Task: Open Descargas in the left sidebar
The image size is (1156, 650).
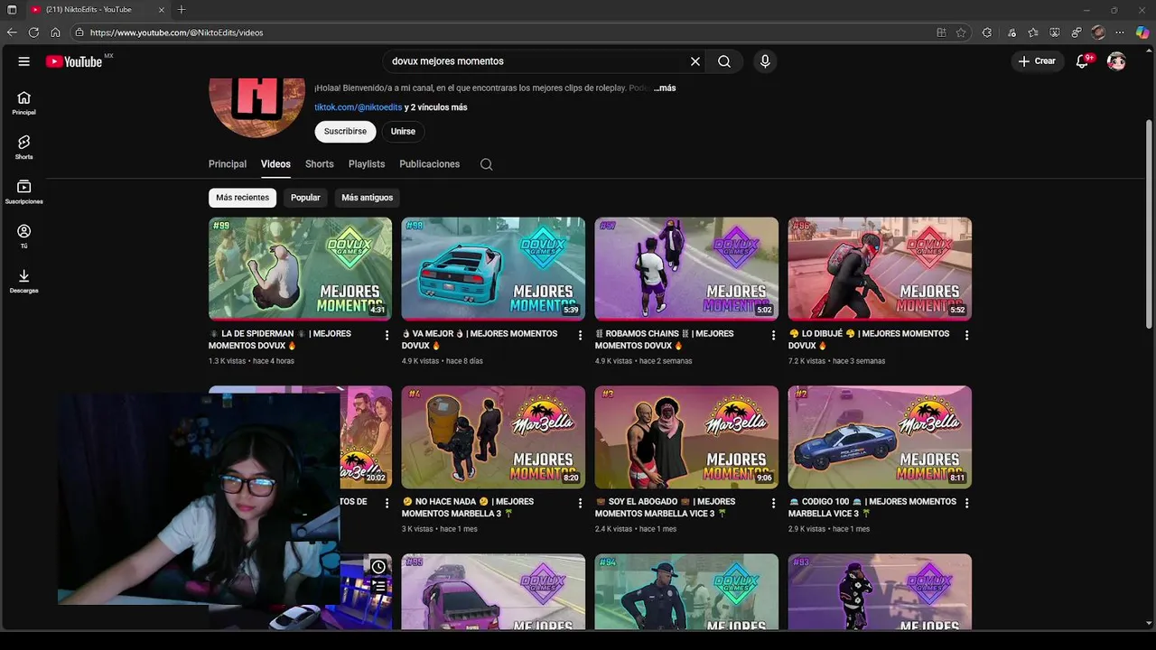Action: coord(24,281)
